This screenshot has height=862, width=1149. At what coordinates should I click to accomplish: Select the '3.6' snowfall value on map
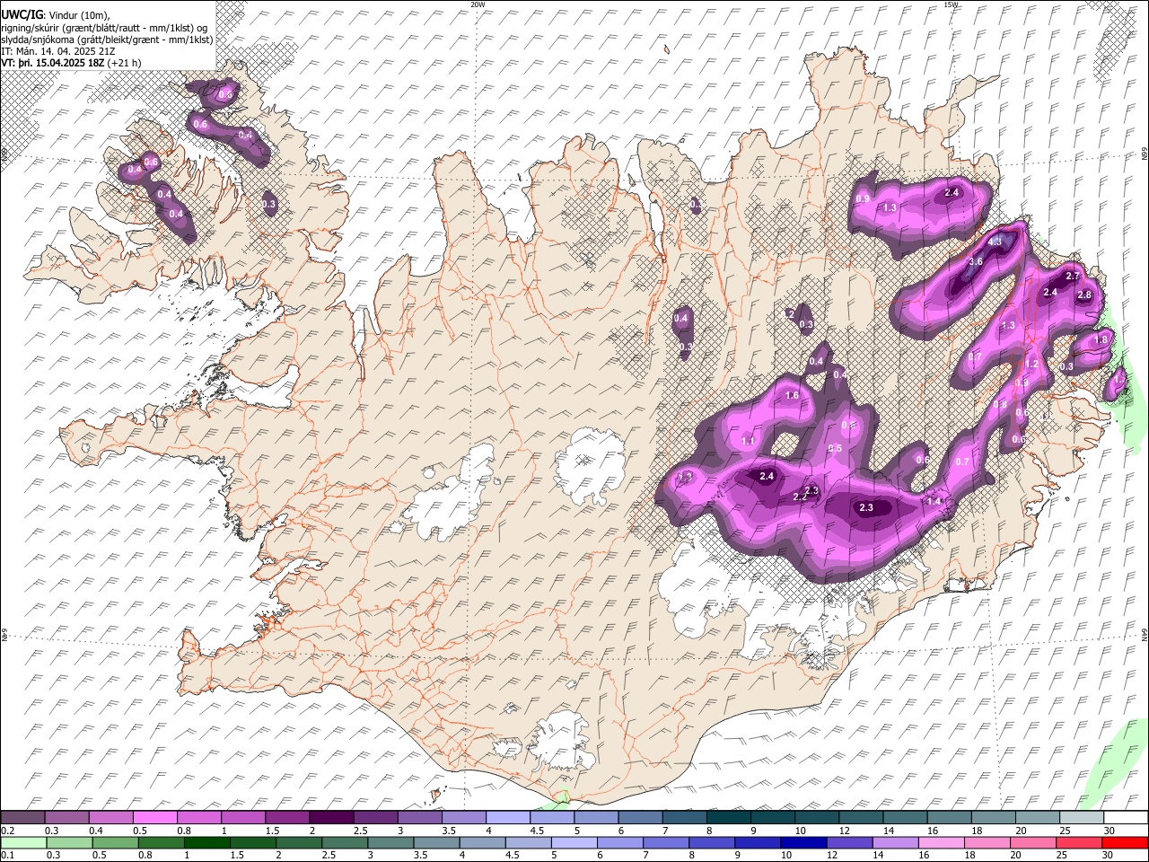point(977,261)
